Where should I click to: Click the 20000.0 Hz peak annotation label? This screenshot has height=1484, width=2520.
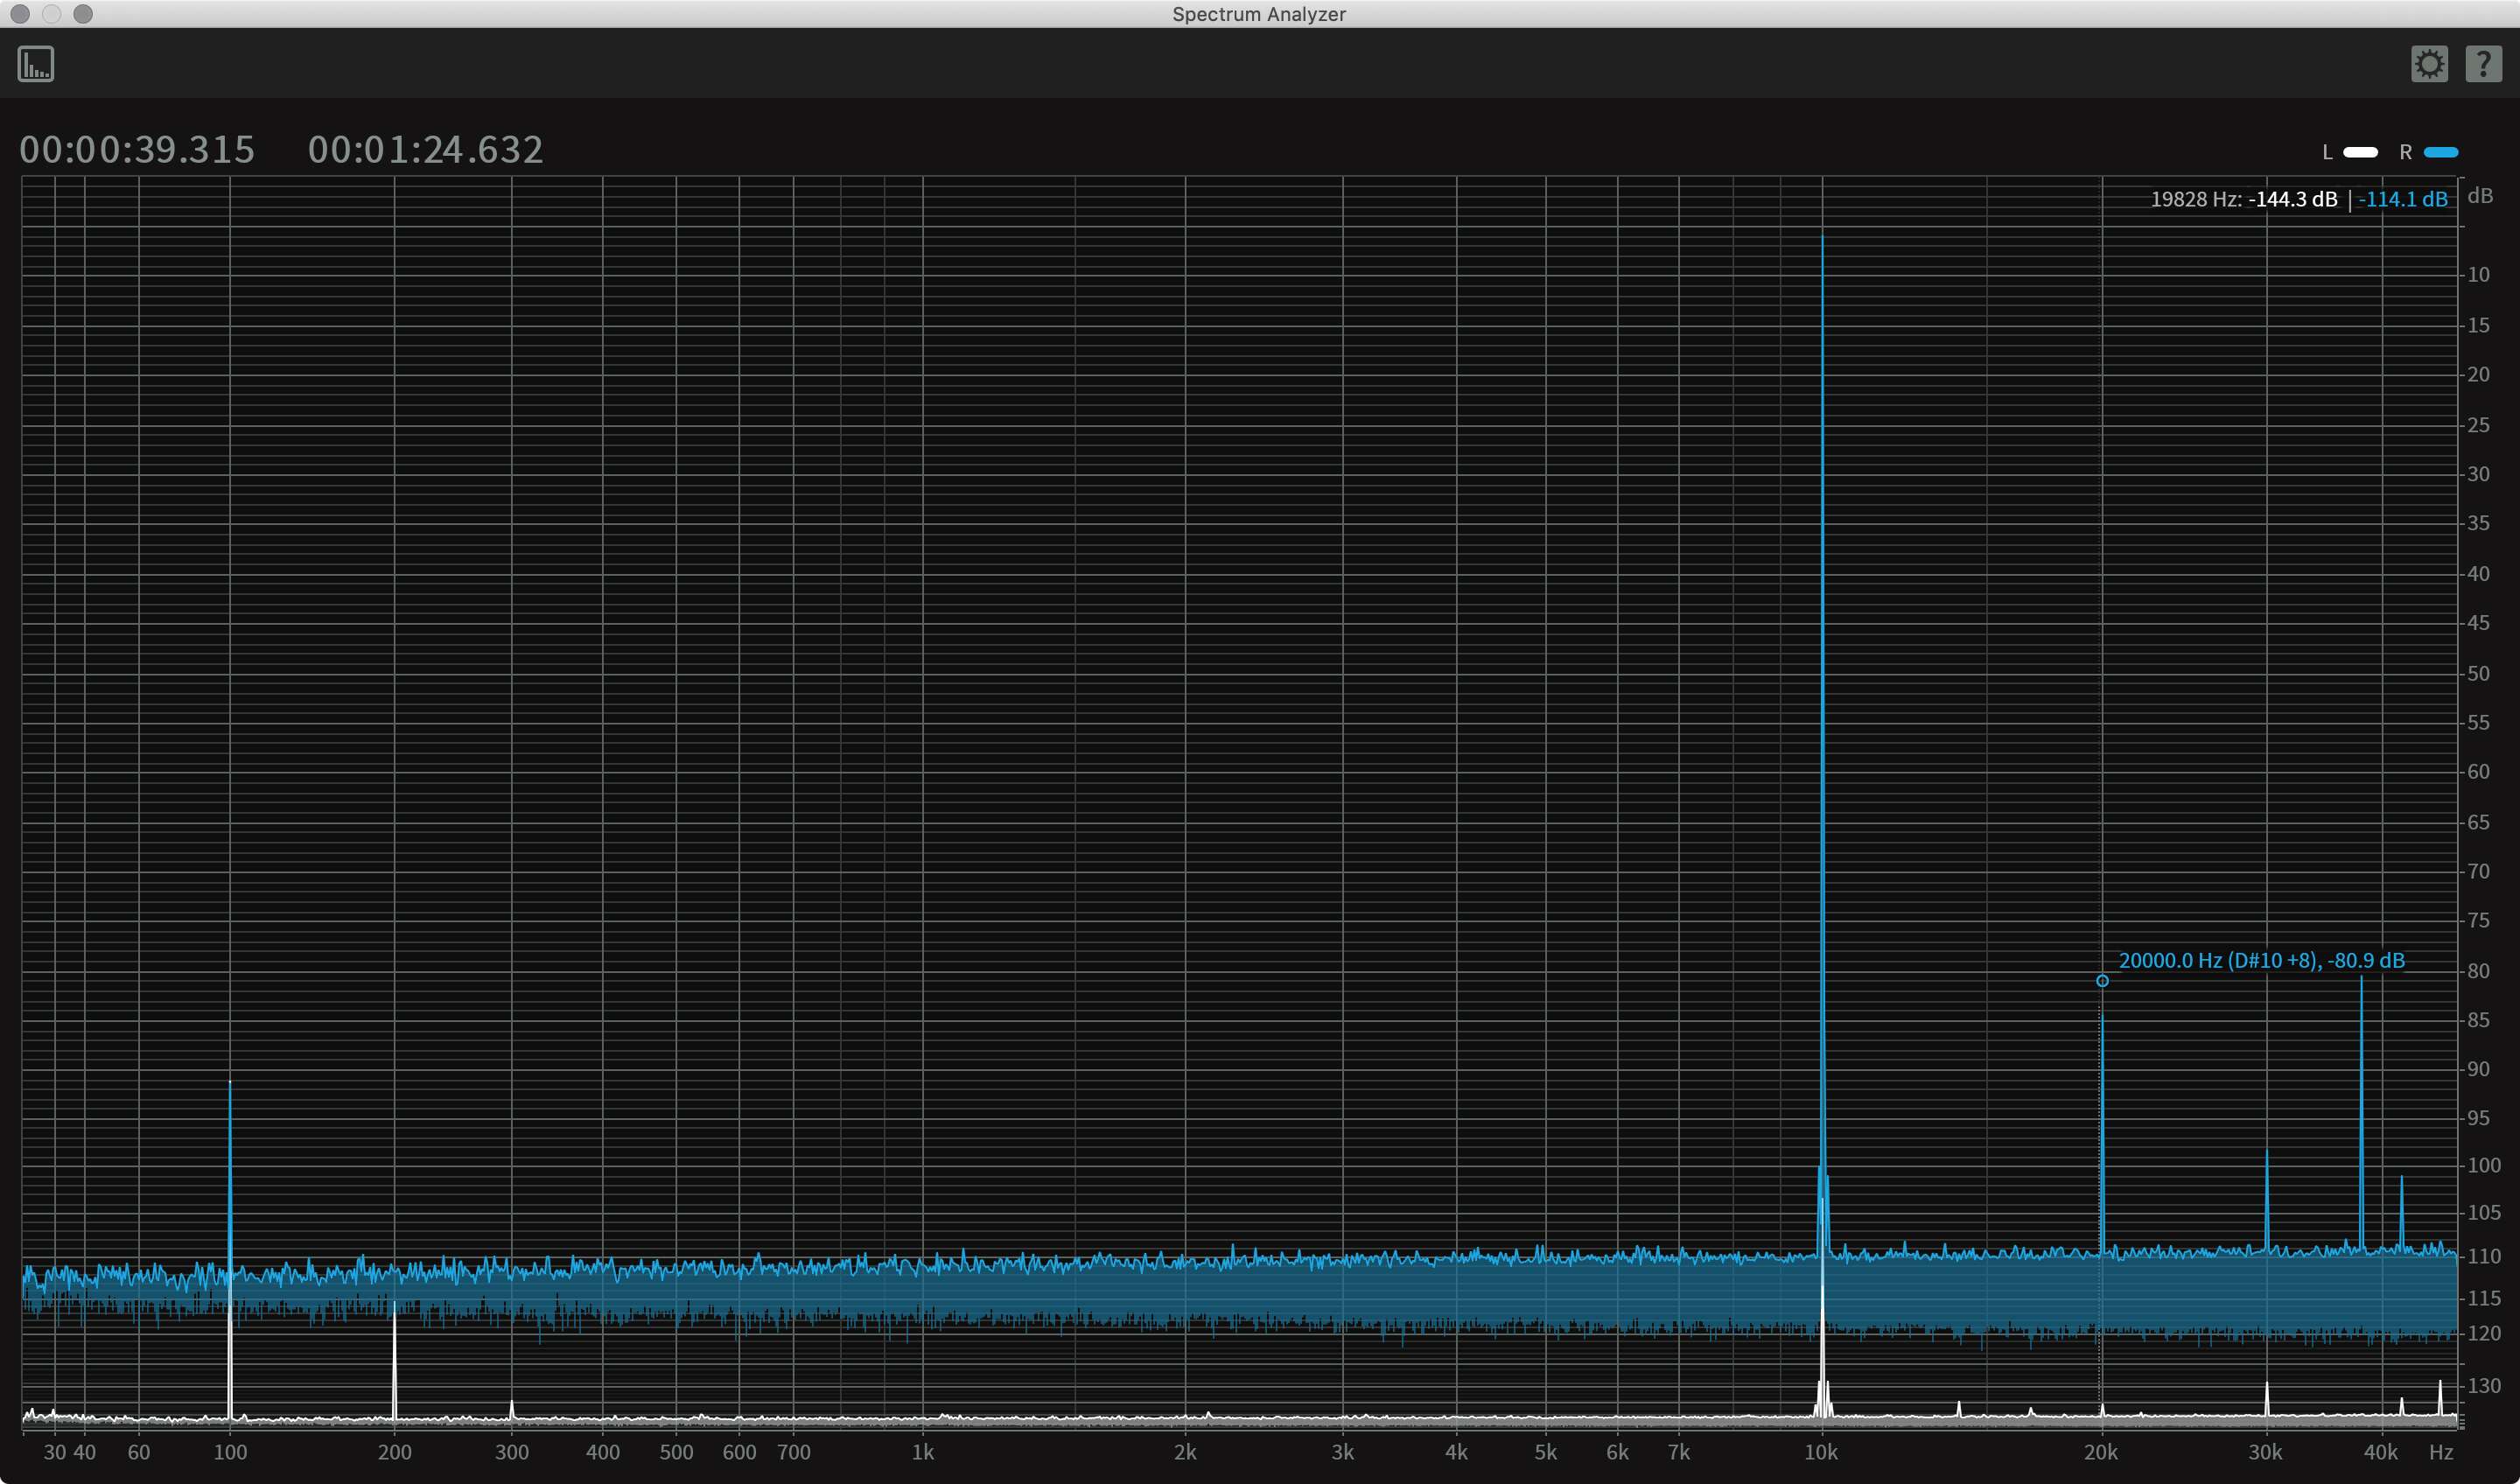point(2261,960)
